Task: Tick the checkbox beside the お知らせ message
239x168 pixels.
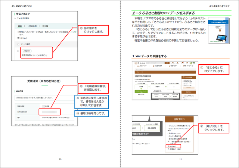Action: (x=18, y=51)
